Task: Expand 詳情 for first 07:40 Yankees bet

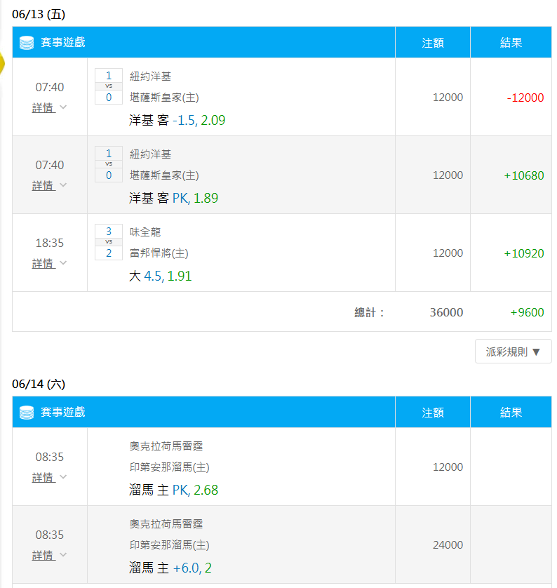Action: [49, 107]
